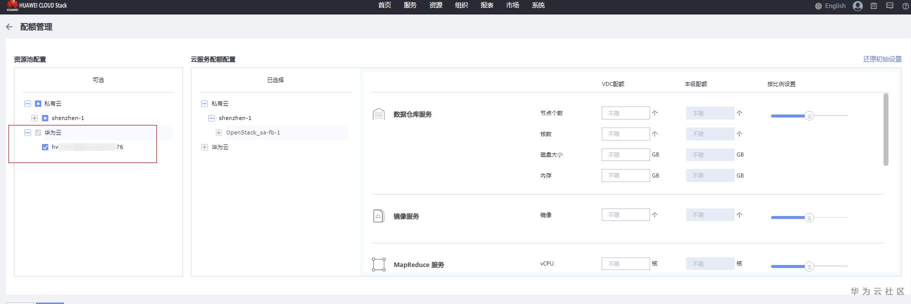The width and height of the screenshot is (911, 304).
Task: Uncheck the hv...76 resource pool checkbox
Action: [45, 147]
